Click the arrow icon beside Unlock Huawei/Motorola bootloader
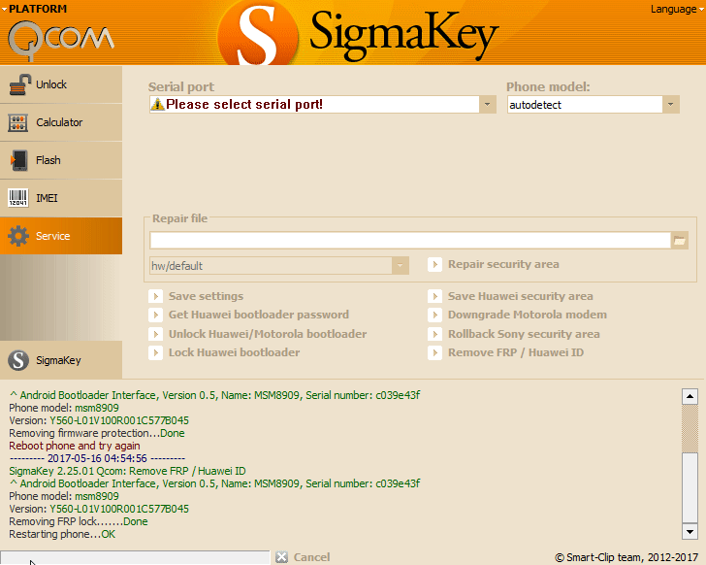The height and width of the screenshot is (565, 706). (155, 334)
